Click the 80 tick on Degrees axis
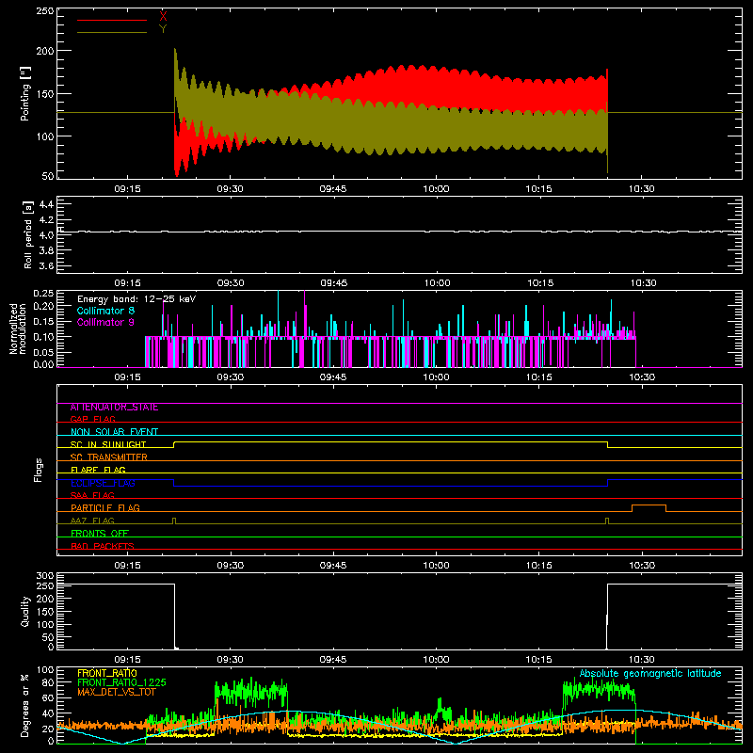The height and width of the screenshot is (753, 753). pyautogui.click(x=48, y=682)
